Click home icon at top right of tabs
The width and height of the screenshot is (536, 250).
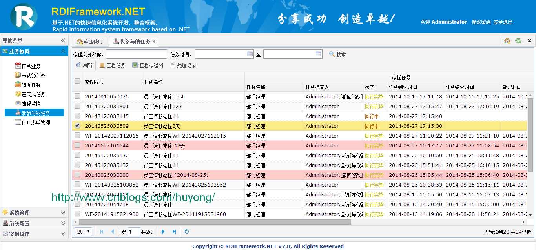pyautogui.click(x=507, y=41)
